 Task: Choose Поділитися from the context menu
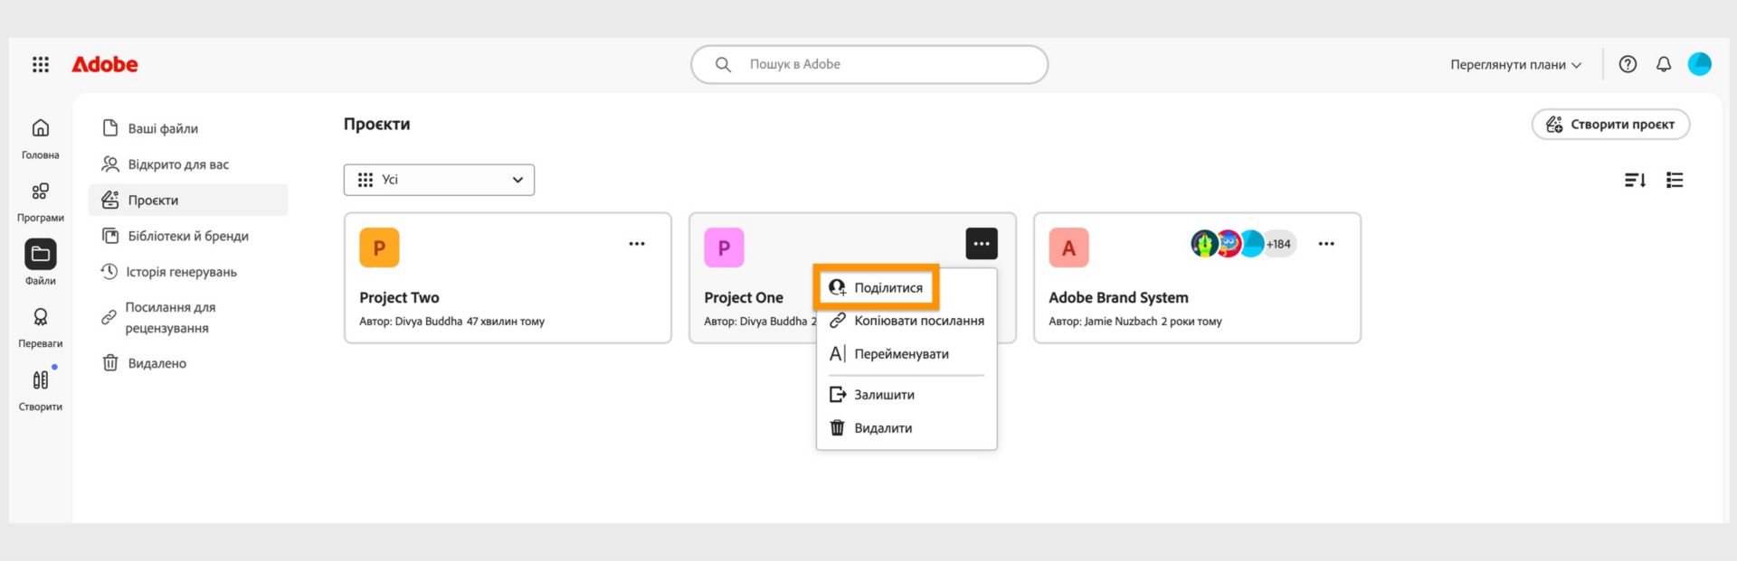click(876, 287)
